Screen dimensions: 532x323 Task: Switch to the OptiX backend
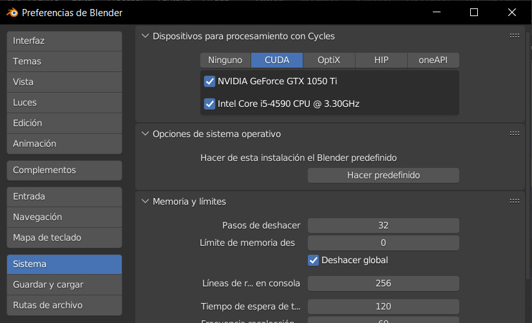(328, 60)
